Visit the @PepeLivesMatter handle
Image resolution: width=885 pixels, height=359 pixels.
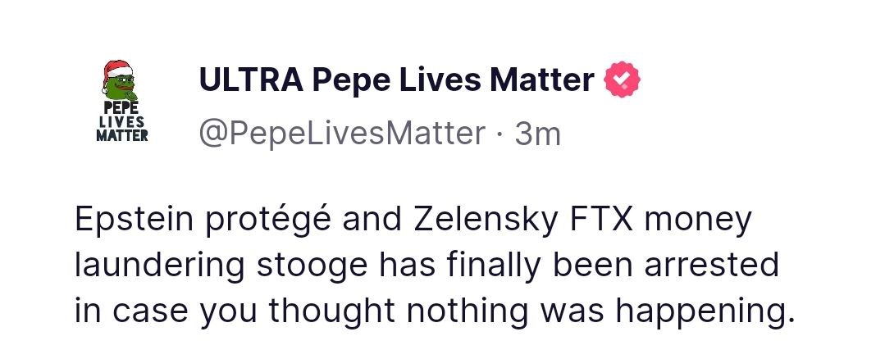(x=341, y=132)
